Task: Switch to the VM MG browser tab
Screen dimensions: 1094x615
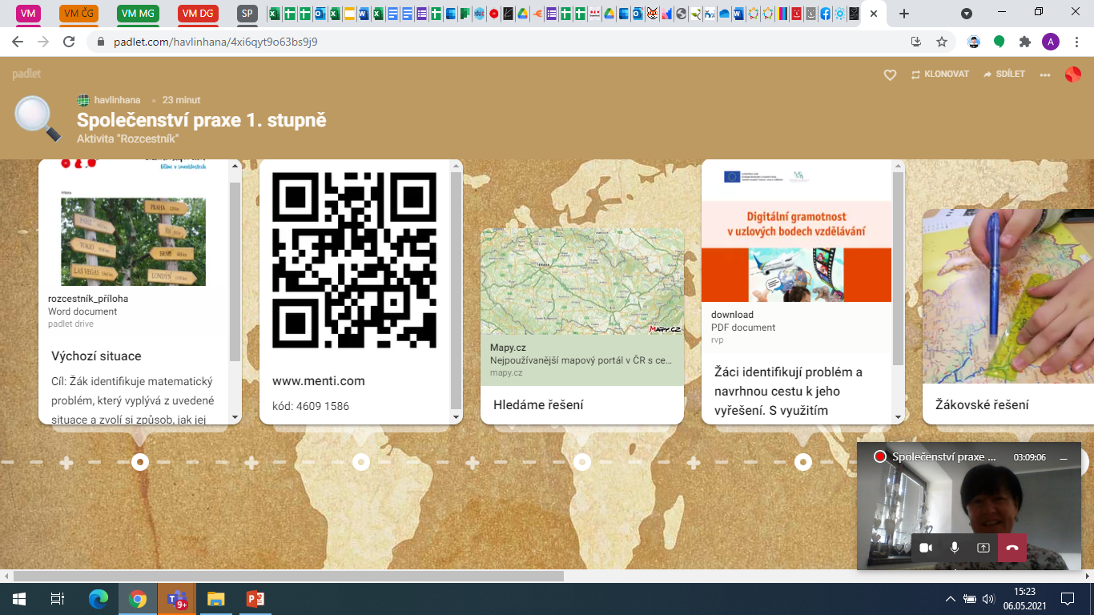Action: pos(138,14)
